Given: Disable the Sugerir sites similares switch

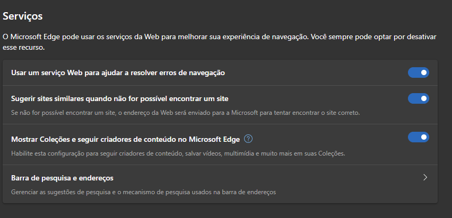Looking at the screenshot, I should click(x=418, y=98).
